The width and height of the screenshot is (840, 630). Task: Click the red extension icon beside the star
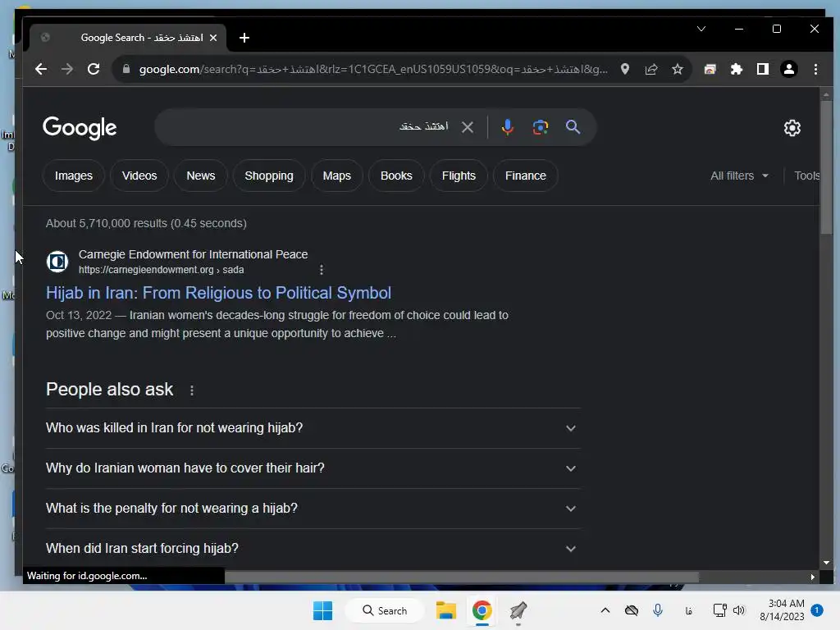(710, 69)
